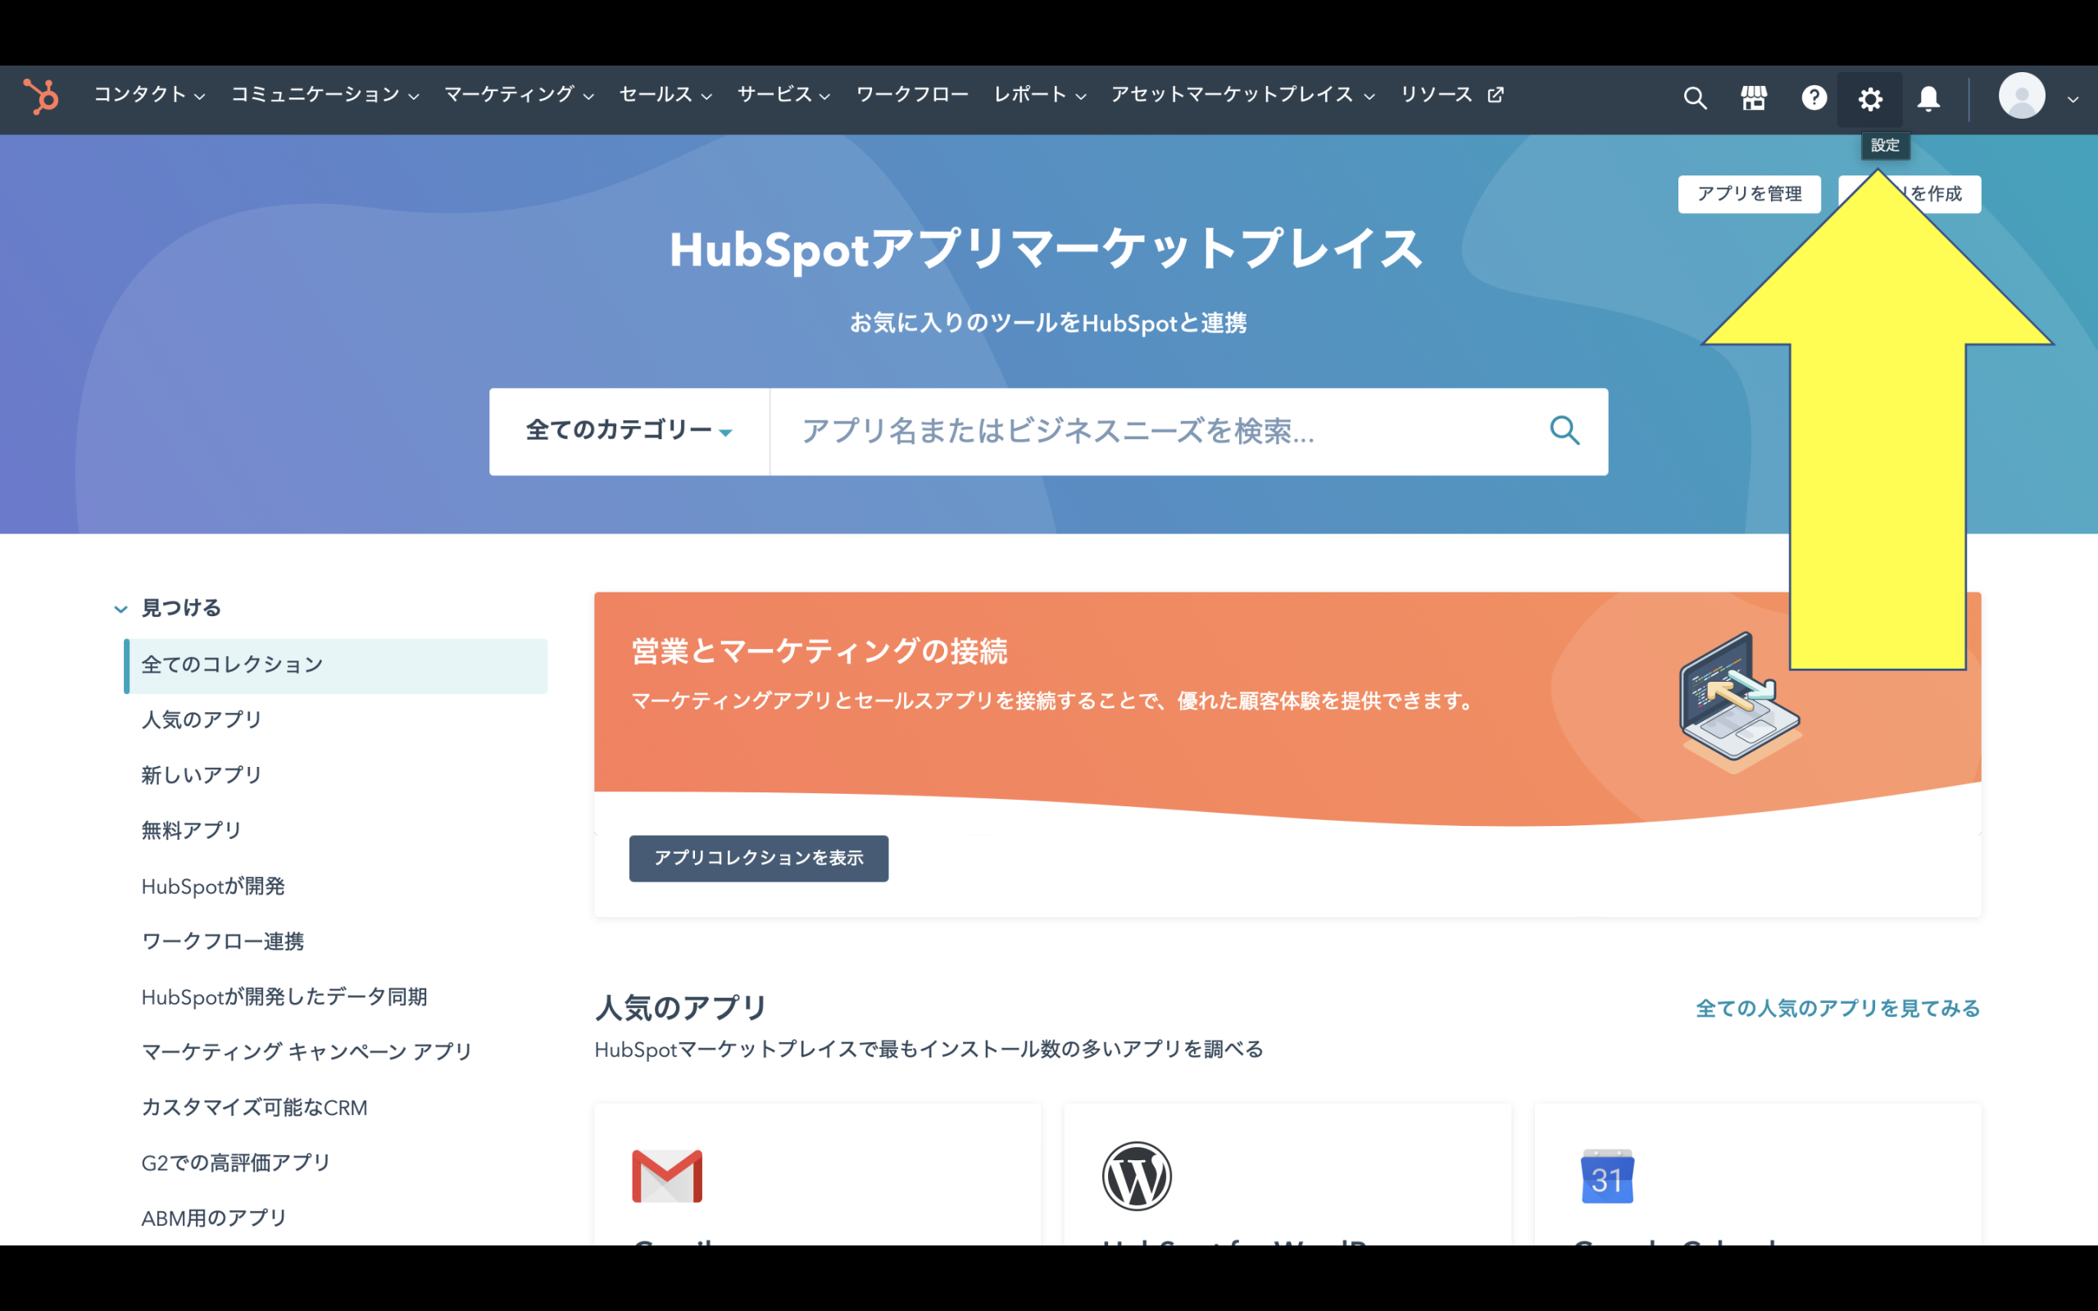Screen dimensions: 2098x1311
Task: Select G2での高評価アプリ in the sidebar
Action: coord(236,1163)
